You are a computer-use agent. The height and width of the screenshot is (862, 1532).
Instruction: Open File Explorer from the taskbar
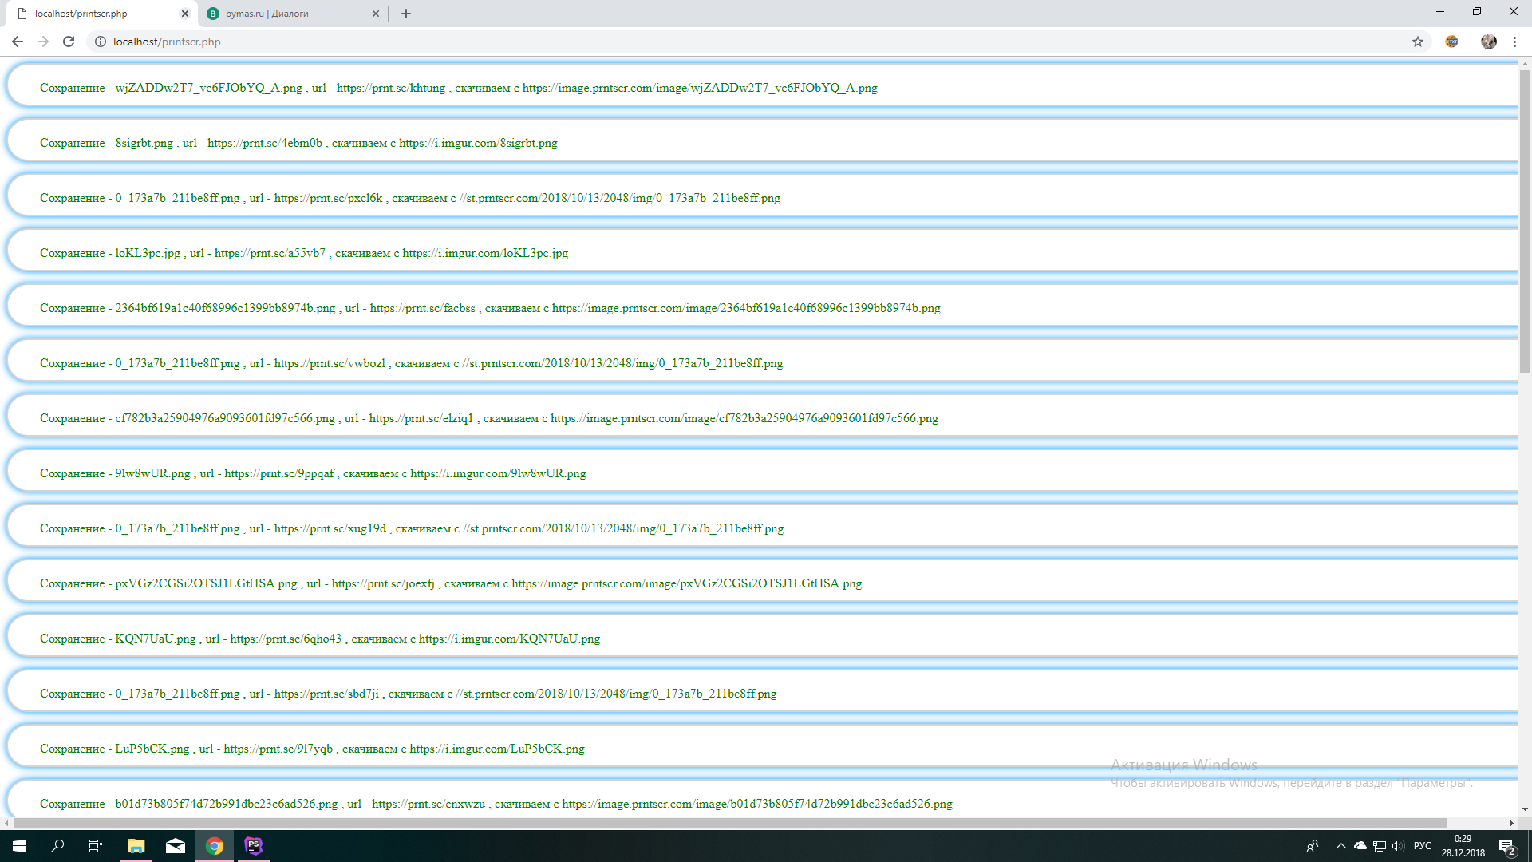click(x=136, y=845)
